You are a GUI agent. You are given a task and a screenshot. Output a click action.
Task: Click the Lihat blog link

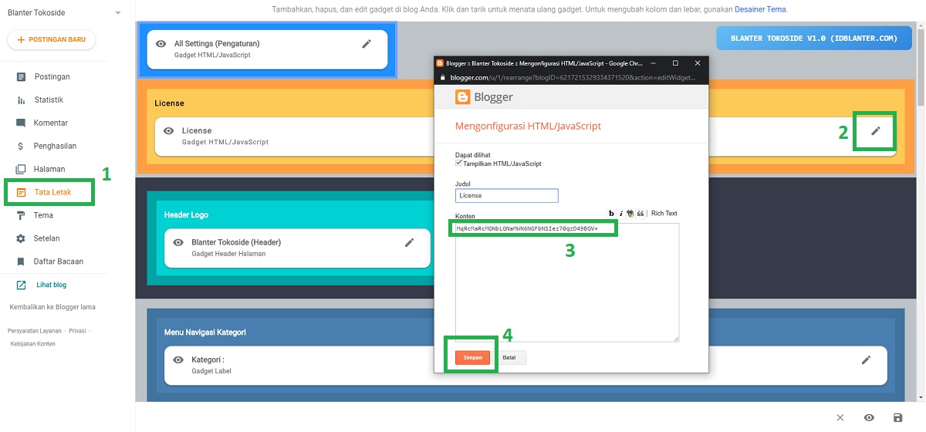click(52, 285)
